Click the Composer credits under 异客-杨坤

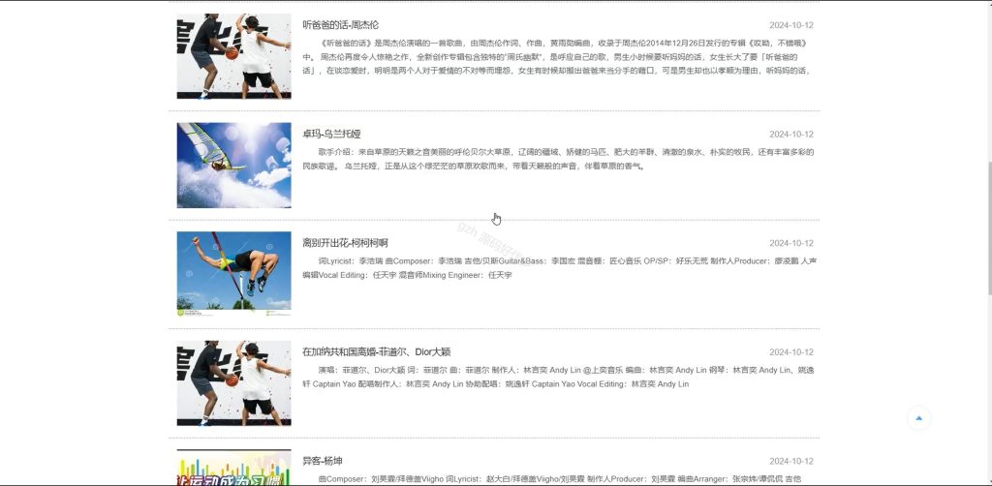559,479
